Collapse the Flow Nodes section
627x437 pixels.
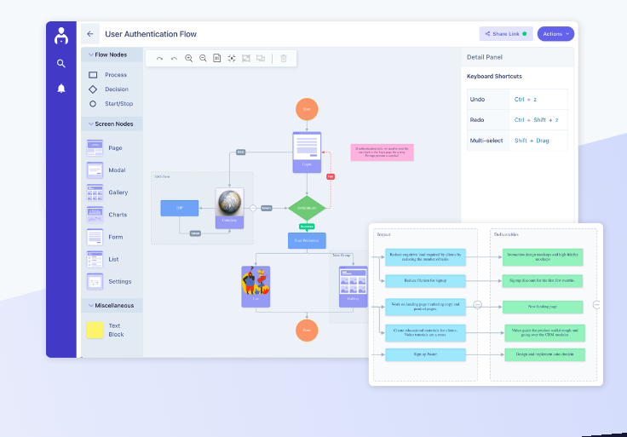pyautogui.click(x=91, y=55)
